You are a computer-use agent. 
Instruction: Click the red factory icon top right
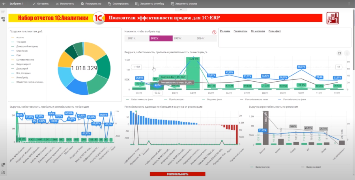(x=333, y=18)
